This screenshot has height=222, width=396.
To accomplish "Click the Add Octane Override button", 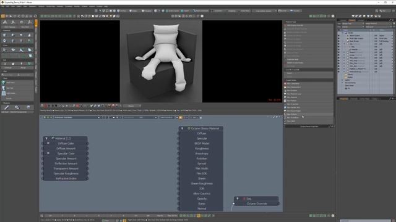I will 309,25.
